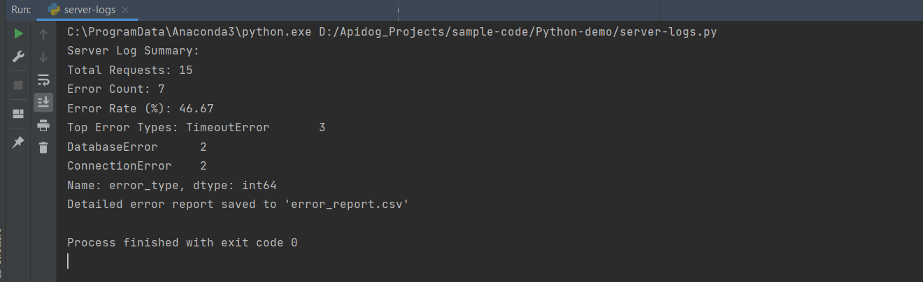Click the python.exe command path line
This screenshot has height=282, width=923.
392,32
